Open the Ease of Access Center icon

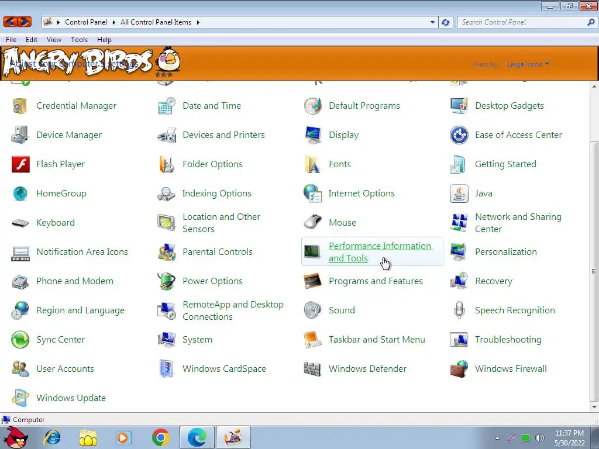point(459,135)
